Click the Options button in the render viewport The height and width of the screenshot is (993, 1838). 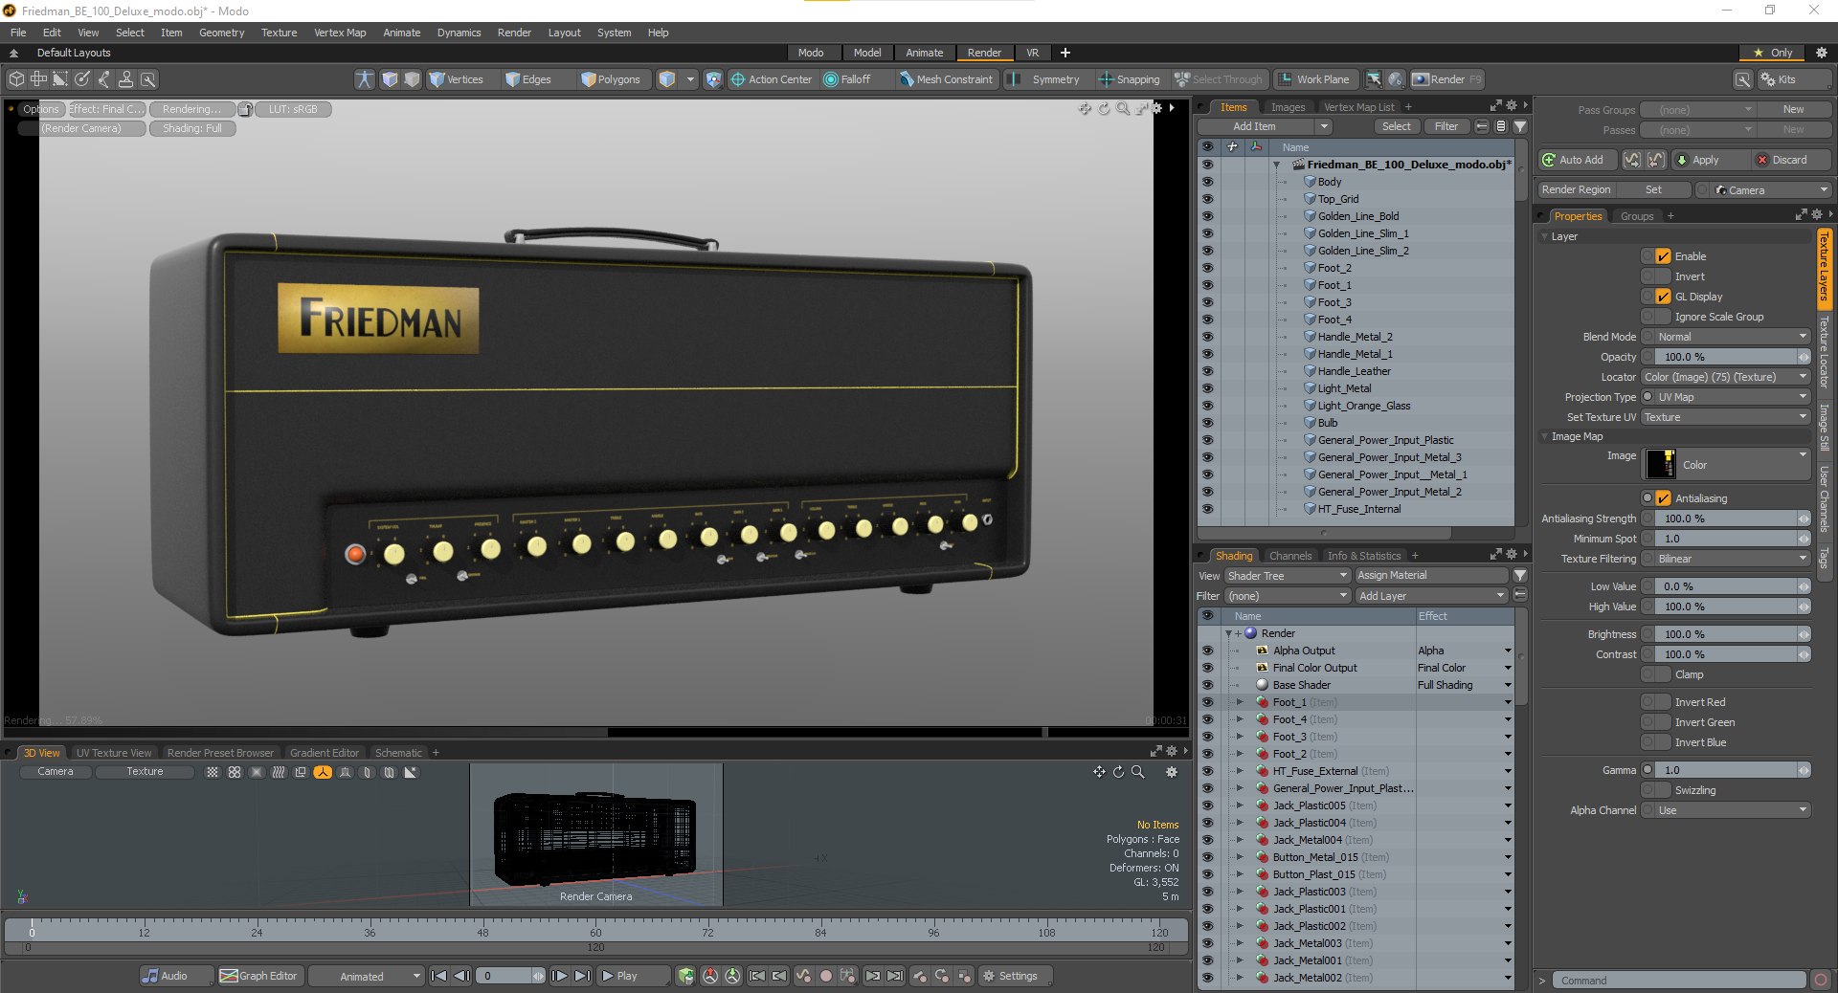pyautogui.click(x=41, y=109)
